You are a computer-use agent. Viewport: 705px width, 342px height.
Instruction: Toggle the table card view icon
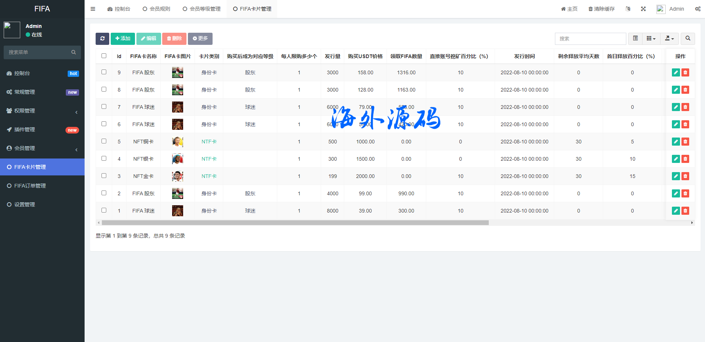click(x=635, y=39)
